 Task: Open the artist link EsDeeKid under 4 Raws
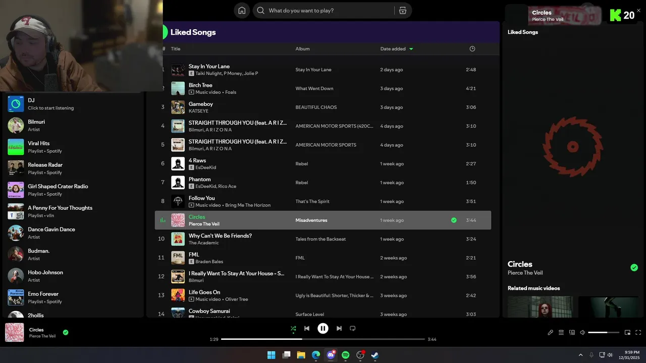click(205, 167)
